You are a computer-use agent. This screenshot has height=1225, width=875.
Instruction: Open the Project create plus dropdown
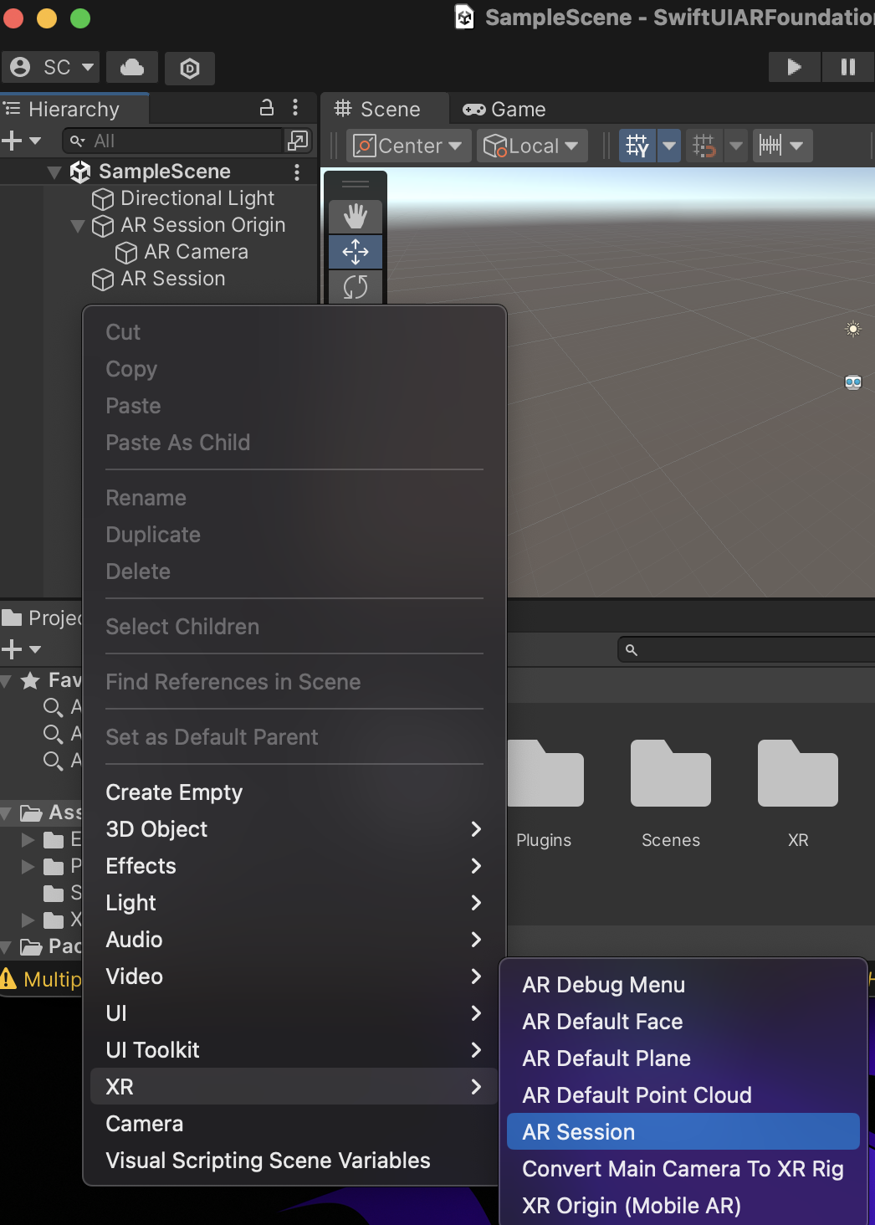pyautogui.click(x=22, y=649)
